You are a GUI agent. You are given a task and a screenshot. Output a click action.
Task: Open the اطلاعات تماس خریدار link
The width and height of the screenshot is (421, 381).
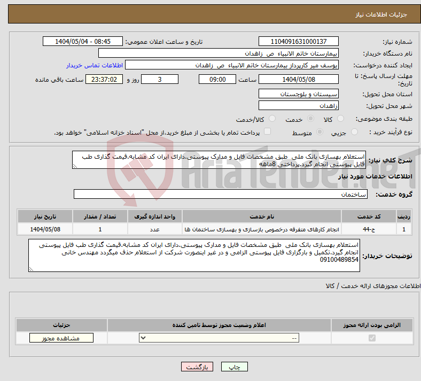[95, 65]
